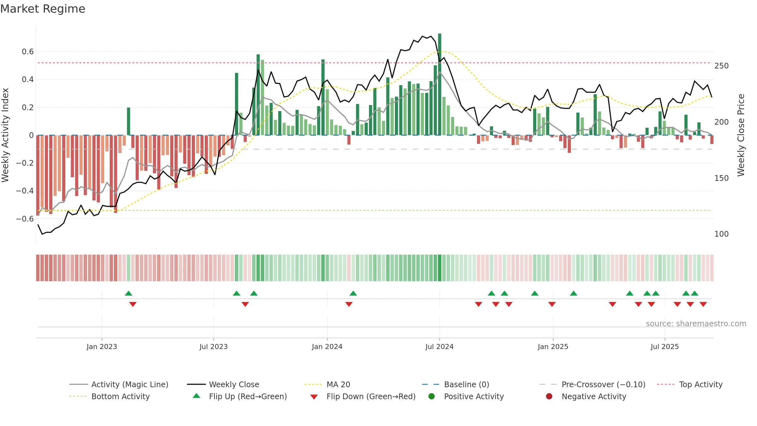757x426 pixels.
Task: Click the first flip-down marker after Jan 2023
Action: pos(133,304)
